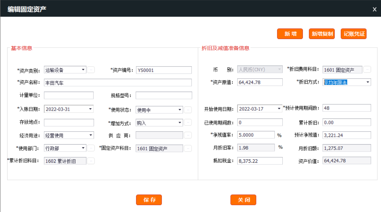This screenshot has height=212, width=381.
Task: Click the 折旧费用科目 lookup button
Action: 367,70
